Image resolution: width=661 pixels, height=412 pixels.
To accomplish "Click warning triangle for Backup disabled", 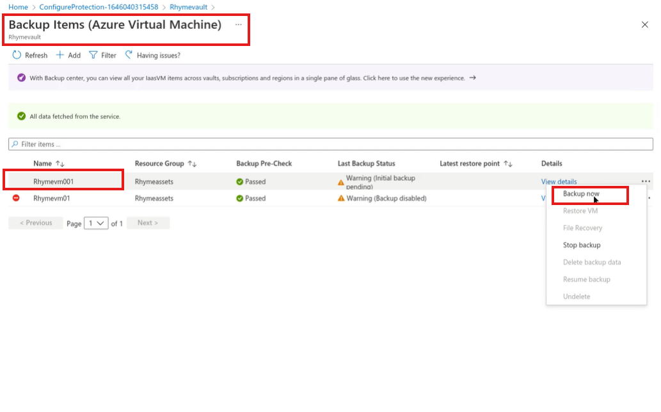I will [340, 198].
